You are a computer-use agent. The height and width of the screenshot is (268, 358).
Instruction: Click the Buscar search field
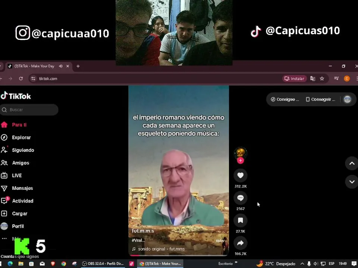pos(29,109)
